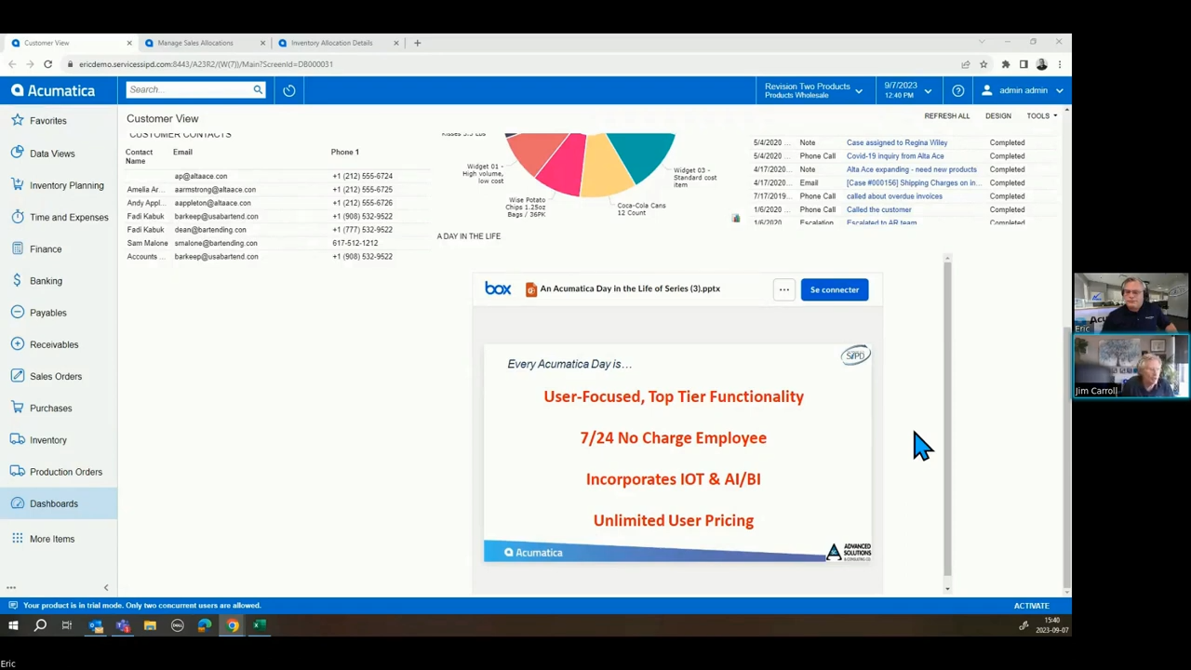Expand the business date dropdown

click(x=907, y=90)
